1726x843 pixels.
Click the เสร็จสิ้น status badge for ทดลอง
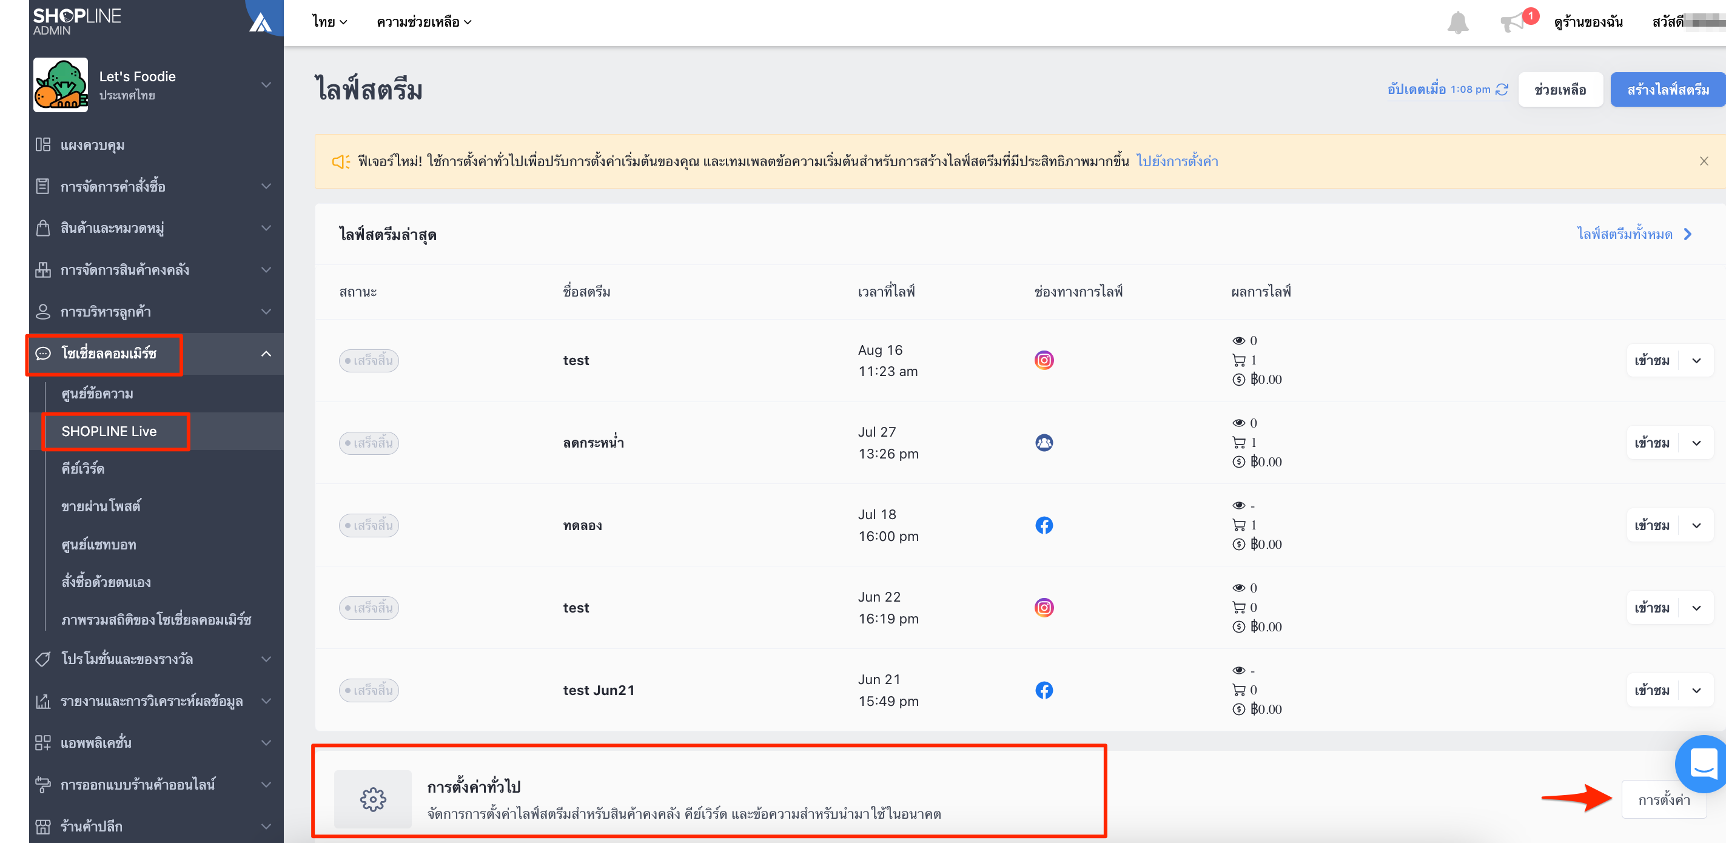[x=369, y=525]
